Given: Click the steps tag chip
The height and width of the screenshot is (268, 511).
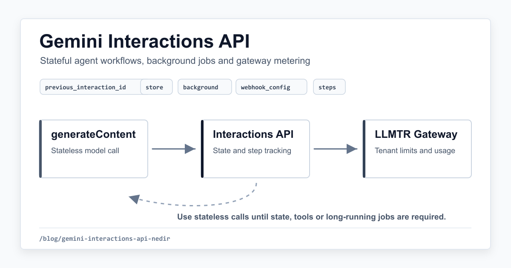Looking at the screenshot, I should coord(329,87).
